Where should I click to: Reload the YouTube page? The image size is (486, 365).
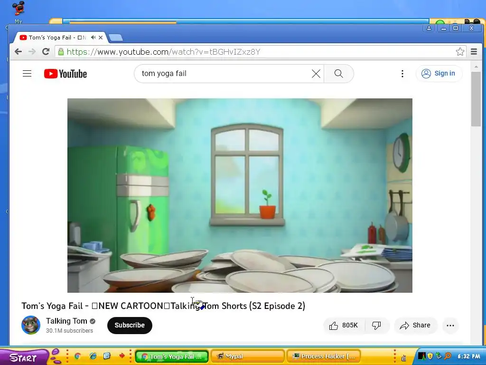(x=46, y=51)
